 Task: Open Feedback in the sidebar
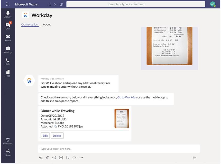[x=8, y=141]
